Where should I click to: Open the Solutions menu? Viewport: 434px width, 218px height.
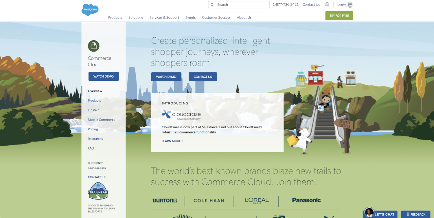136,17
